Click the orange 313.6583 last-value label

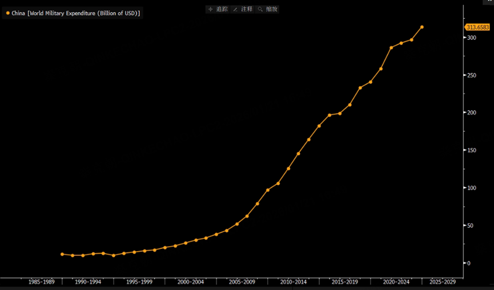pos(477,27)
